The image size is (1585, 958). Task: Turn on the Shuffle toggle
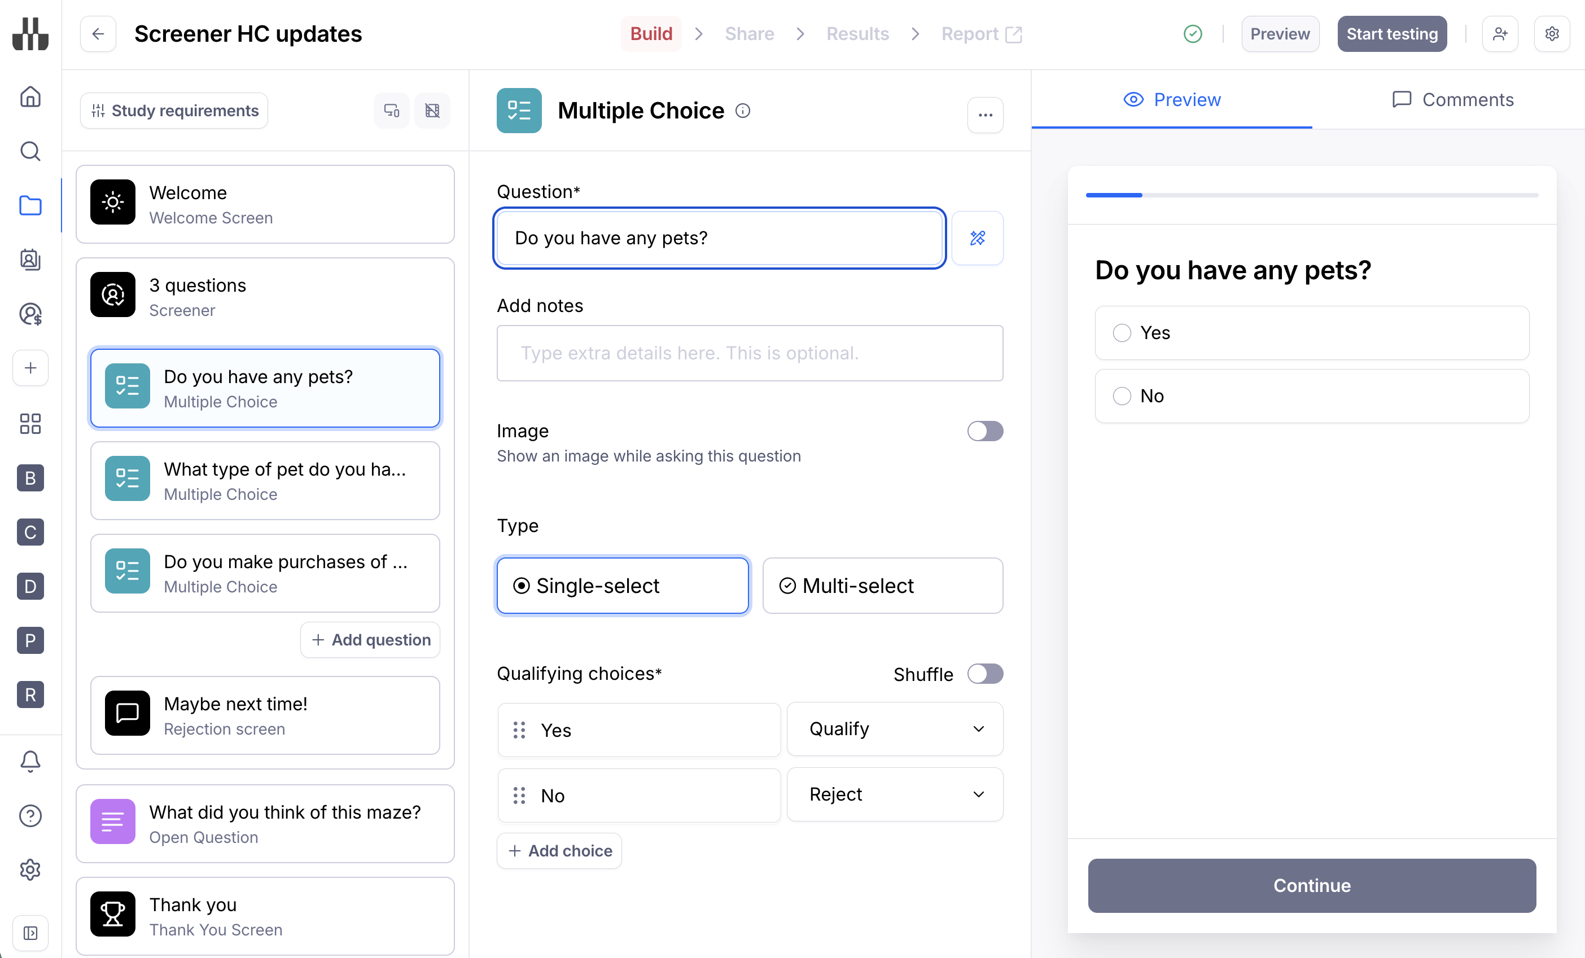984,673
